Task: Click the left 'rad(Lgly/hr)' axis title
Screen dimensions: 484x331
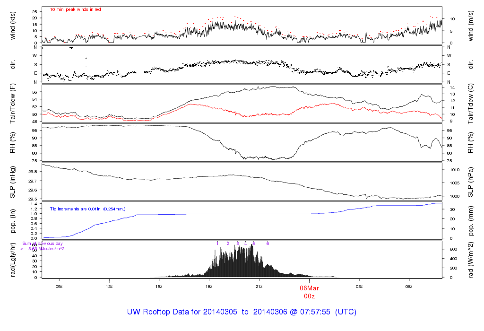Action: [13, 260]
